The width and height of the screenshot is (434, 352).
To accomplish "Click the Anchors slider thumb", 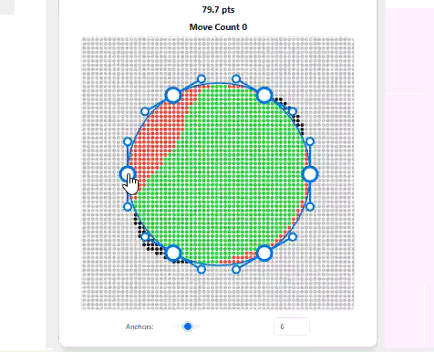I will (188, 326).
